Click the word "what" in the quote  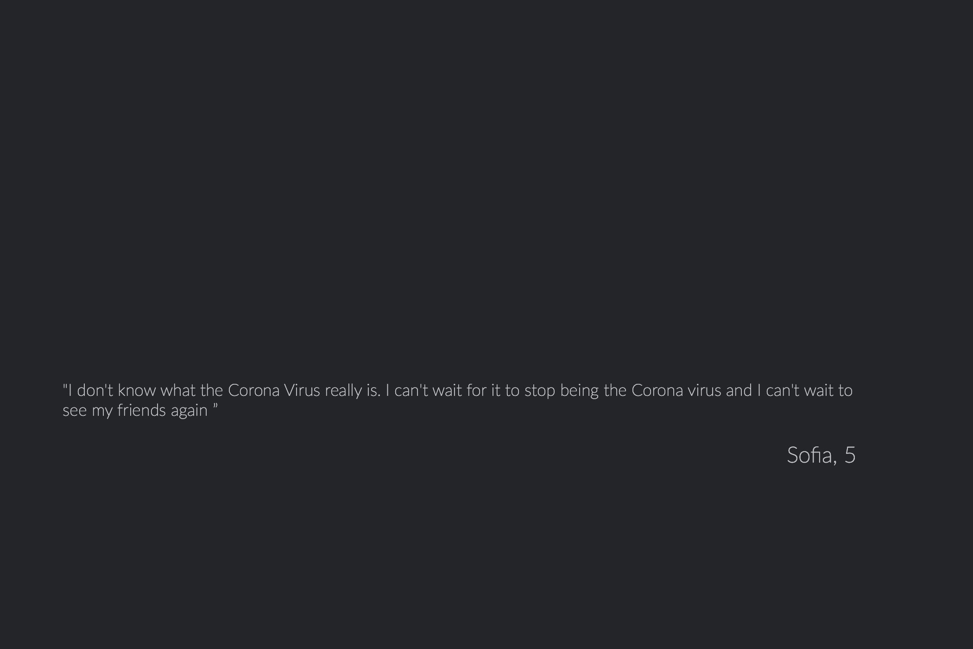click(x=178, y=390)
